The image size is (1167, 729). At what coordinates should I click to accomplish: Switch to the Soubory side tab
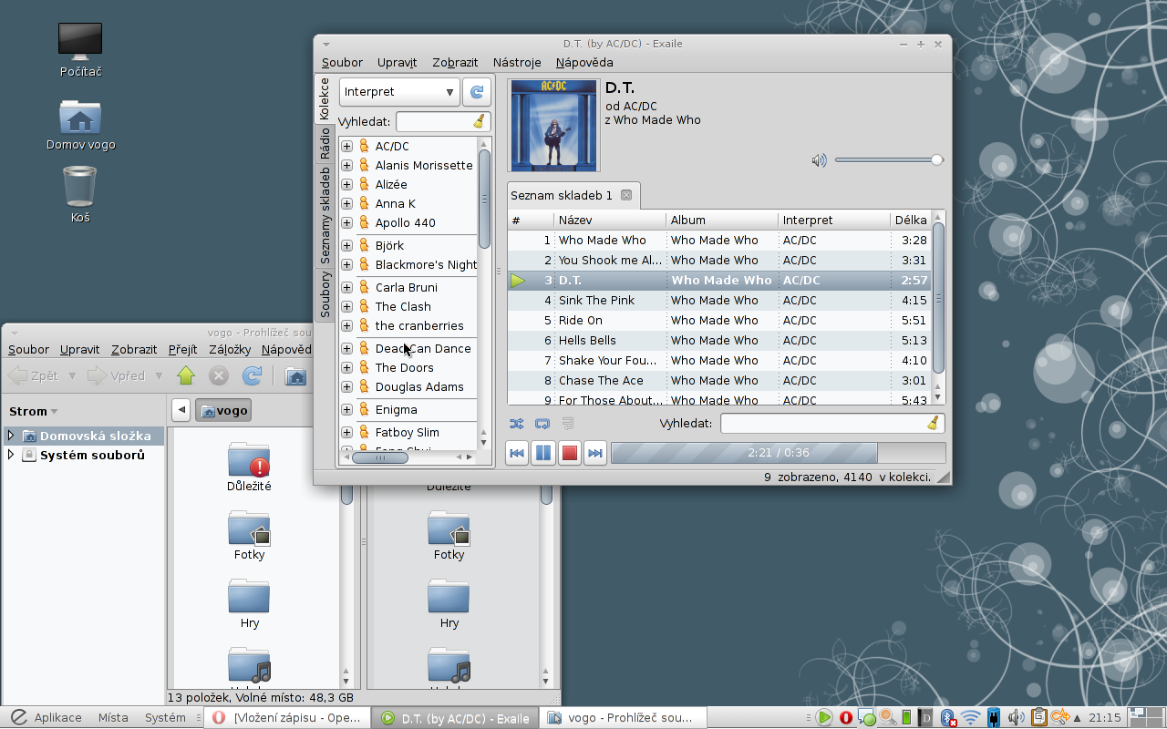pyautogui.click(x=325, y=294)
